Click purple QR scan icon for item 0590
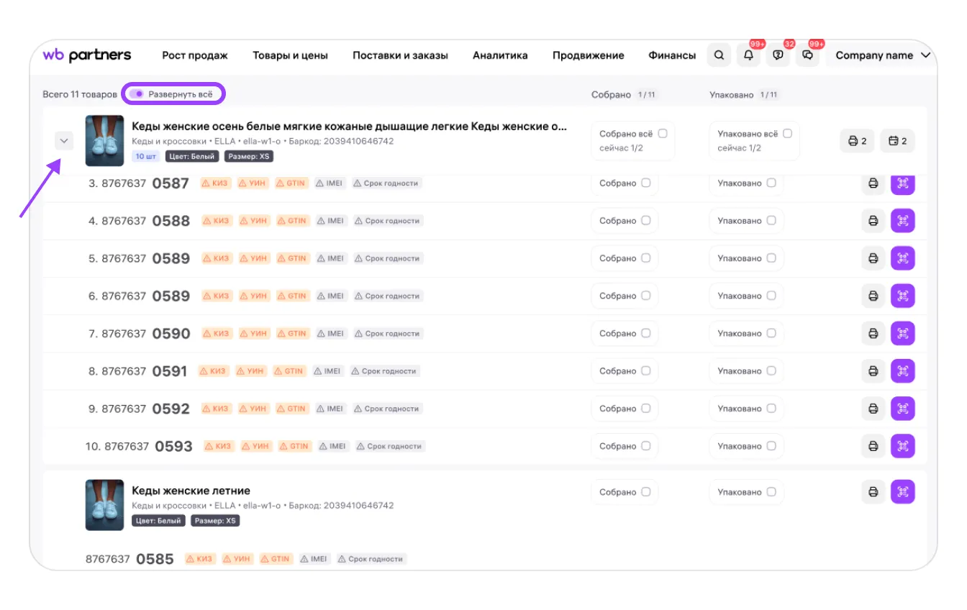 pyautogui.click(x=902, y=334)
